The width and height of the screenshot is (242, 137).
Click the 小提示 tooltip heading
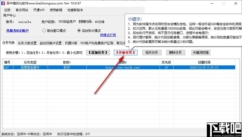135,19
